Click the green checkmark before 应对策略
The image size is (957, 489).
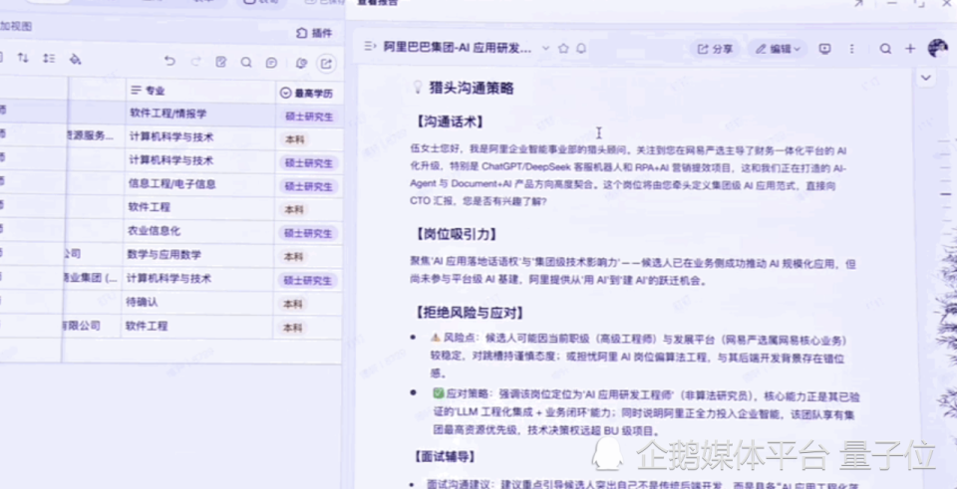coord(438,393)
